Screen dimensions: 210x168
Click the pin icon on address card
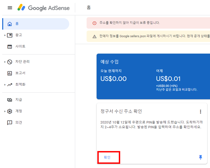point(201,157)
